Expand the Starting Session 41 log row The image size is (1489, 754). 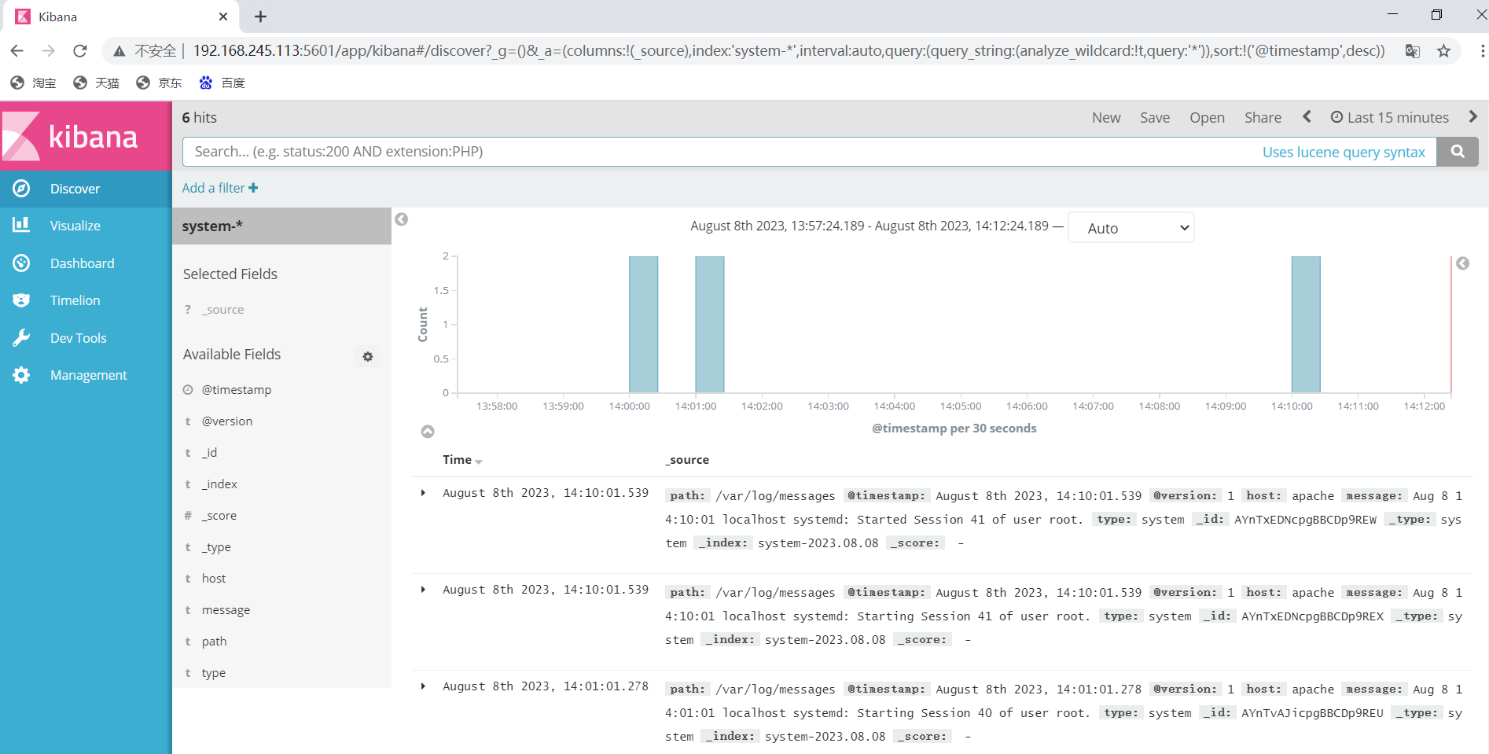(423, 590)
